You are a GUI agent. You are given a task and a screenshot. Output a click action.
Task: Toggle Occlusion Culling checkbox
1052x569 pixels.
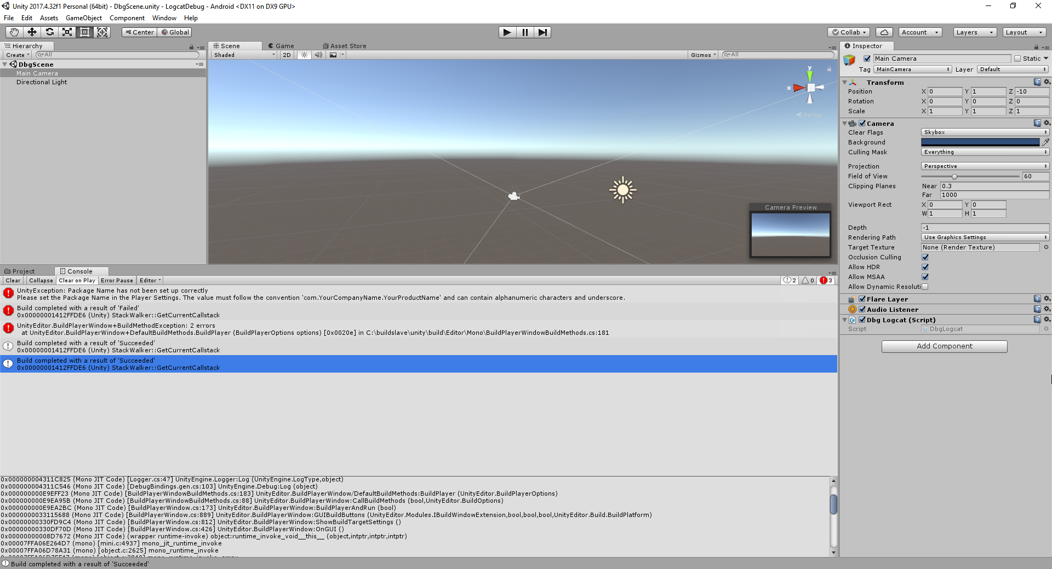click(925, 257)
